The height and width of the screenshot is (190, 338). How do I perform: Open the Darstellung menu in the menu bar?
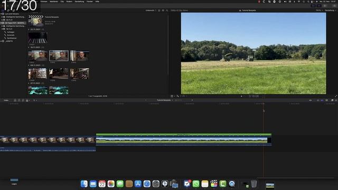click(79, 2)
